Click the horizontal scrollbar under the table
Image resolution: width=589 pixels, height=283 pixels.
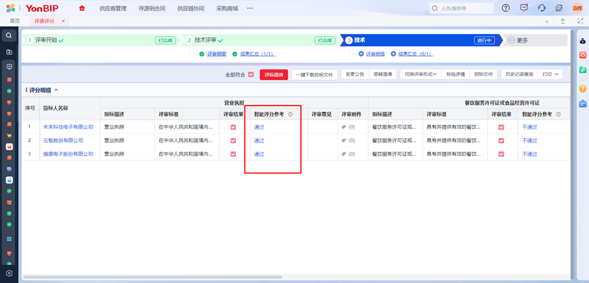pyautogui.click(x=152, y=277)
